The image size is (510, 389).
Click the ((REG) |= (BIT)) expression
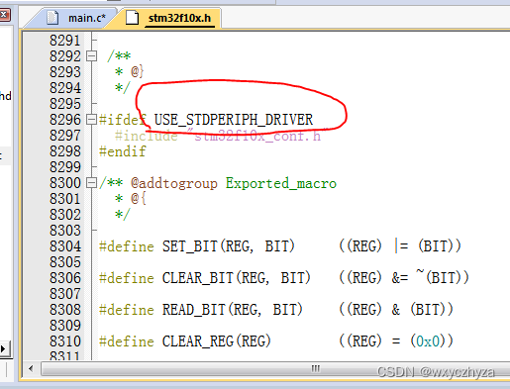pos(400,246)
